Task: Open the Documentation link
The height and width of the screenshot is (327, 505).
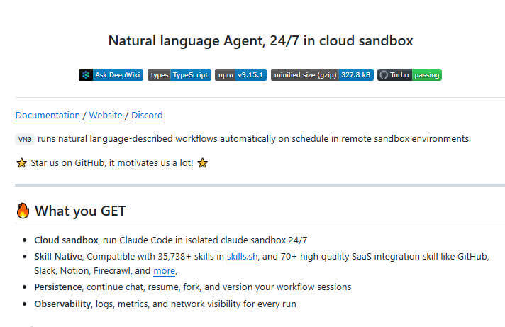Action: pos(48,116)
